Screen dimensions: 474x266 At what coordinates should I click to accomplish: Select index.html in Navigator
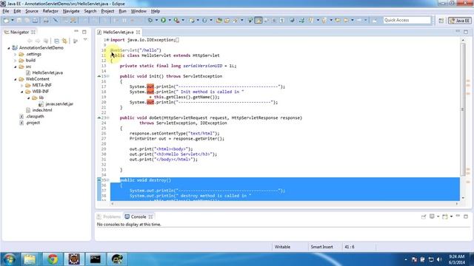pyautogui.click(x=42, y=110)
